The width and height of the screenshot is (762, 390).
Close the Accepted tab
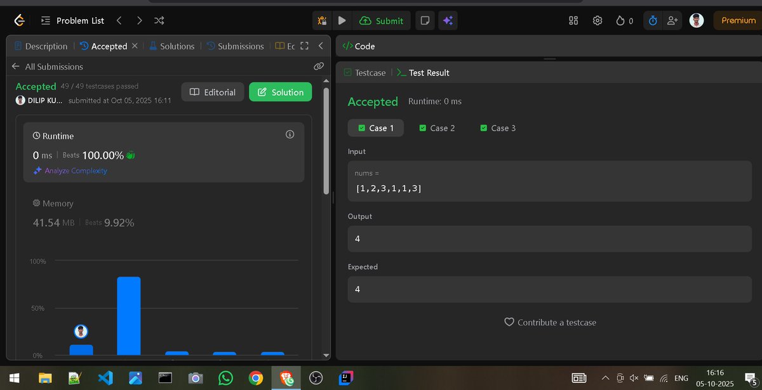click(135, 46)
